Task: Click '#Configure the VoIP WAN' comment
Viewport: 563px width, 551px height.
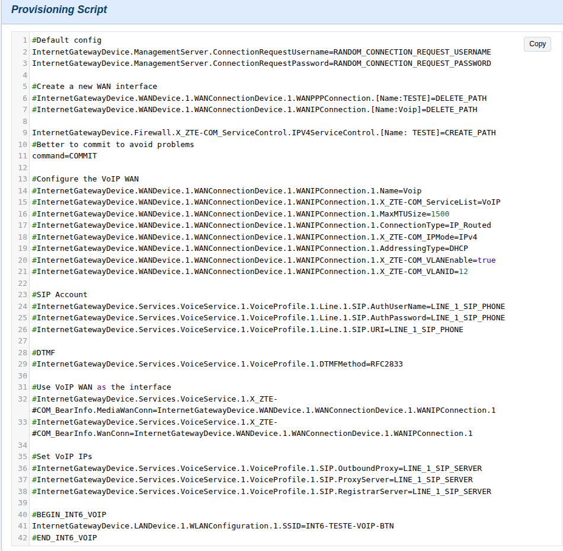Action: click(x=85, y=179)
